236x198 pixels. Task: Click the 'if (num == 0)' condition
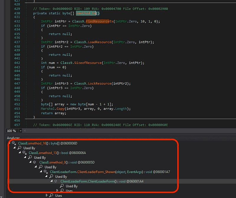coord(53,67)
